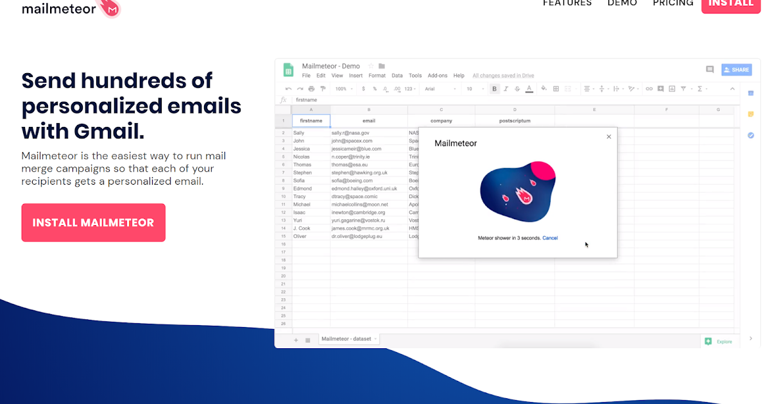Click the decrease decimal places icon
Screen dimensions: 770x404
(x=386, y=89)
